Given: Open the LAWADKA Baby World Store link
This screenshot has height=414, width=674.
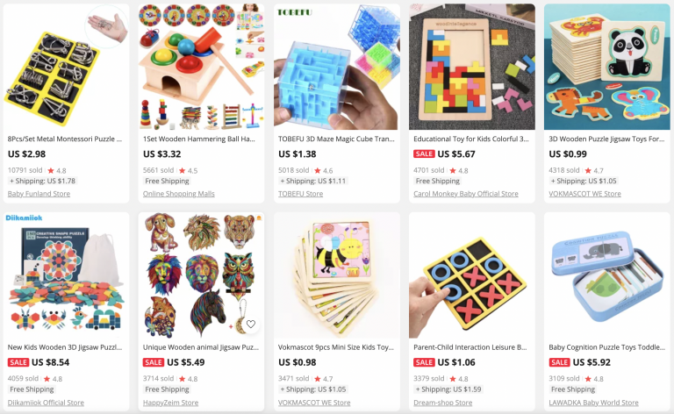Looking at the screenshot, I should (x=593, y=403).
